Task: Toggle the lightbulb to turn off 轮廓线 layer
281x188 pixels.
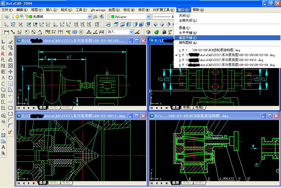Action: [x=13, y=17]
